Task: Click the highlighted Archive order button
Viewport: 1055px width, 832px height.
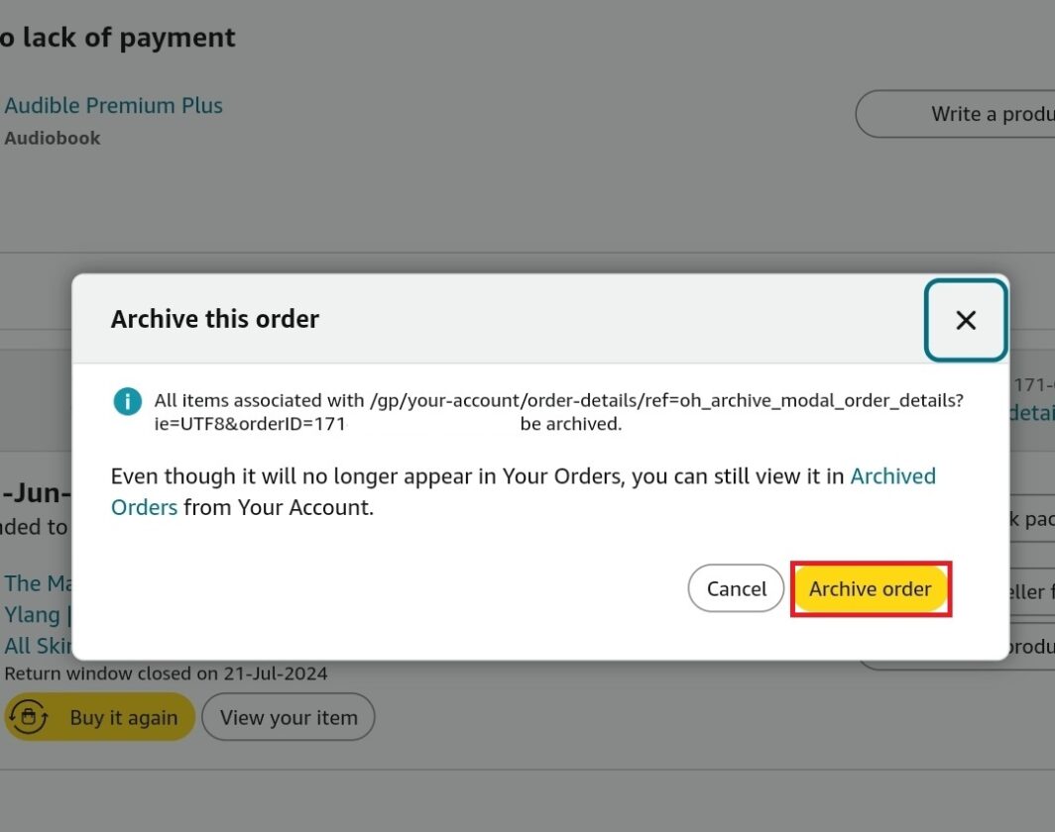Action: click(870, 588)
